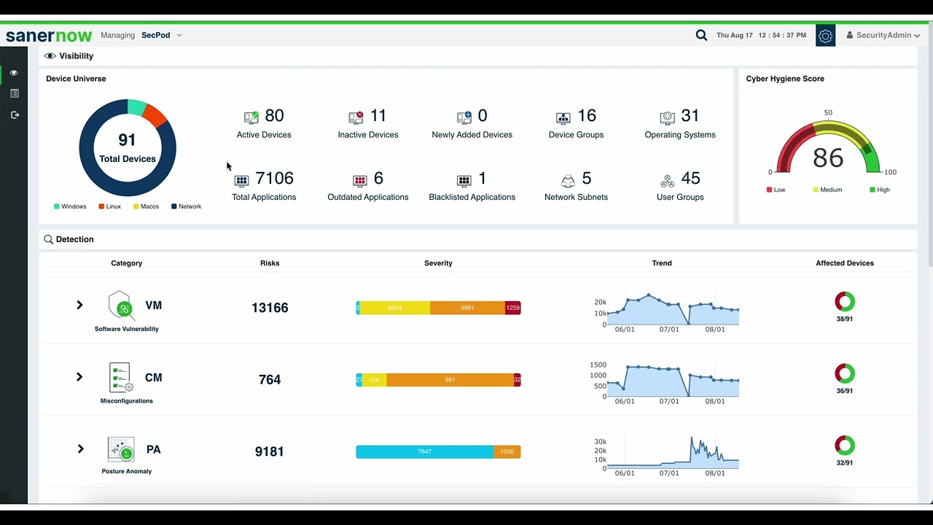Image resolution: width=933 pixels, height=525 pixels.
Task: Open the SecPod managing account dropdown
Action: coord(162,35)
